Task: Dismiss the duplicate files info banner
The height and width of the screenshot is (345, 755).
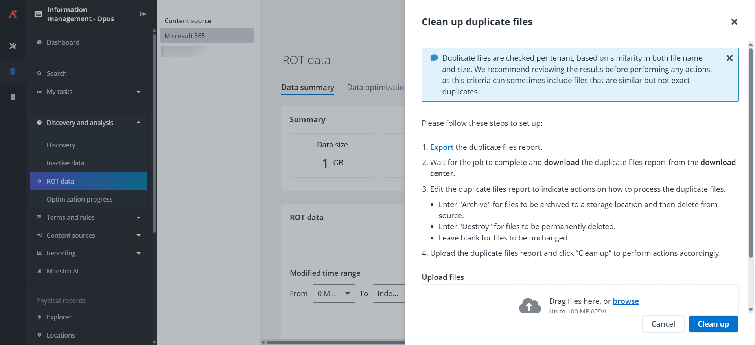Action: click(x=729, y=58)
